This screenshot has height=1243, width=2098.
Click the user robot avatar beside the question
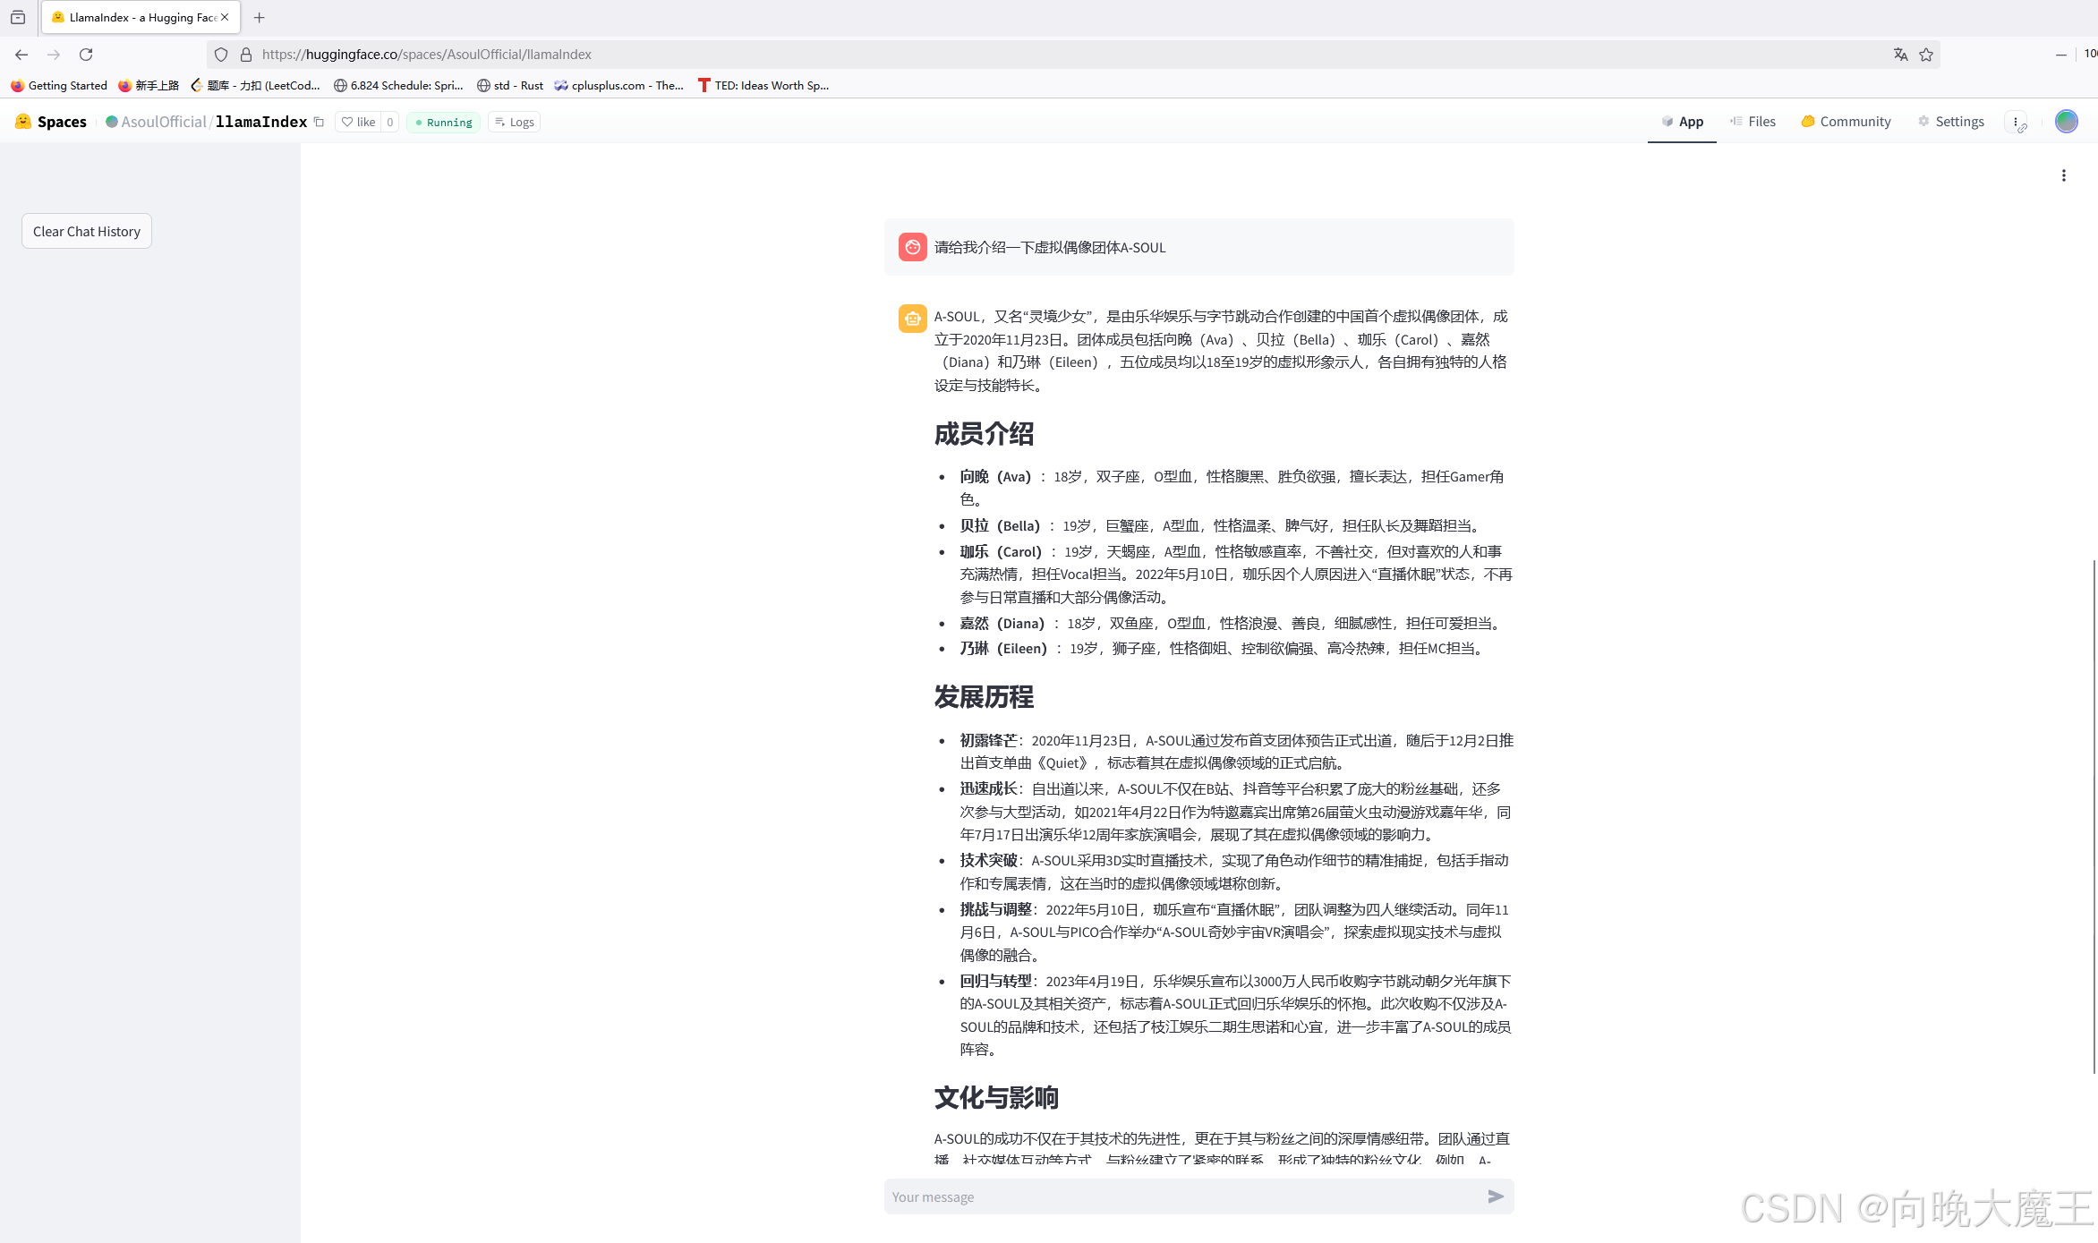click(x=911, y=247)
